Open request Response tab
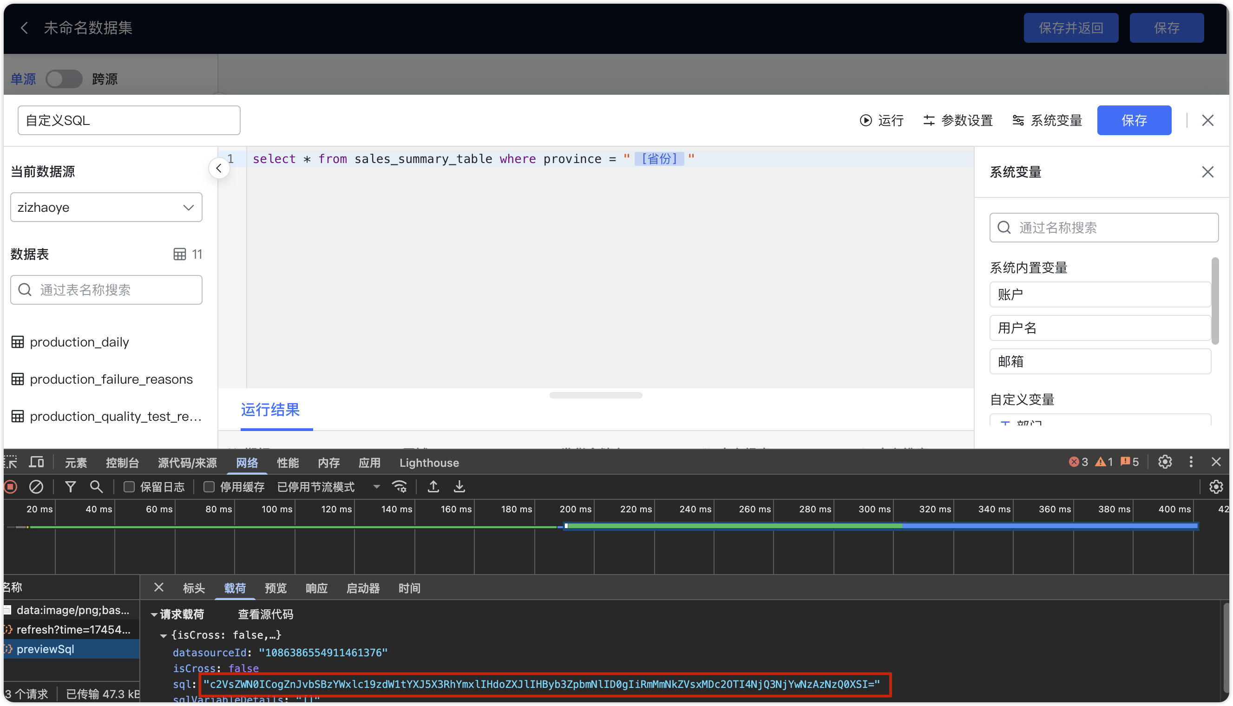The height and width of the screenshot is (706, 1233). click(317, 588)
